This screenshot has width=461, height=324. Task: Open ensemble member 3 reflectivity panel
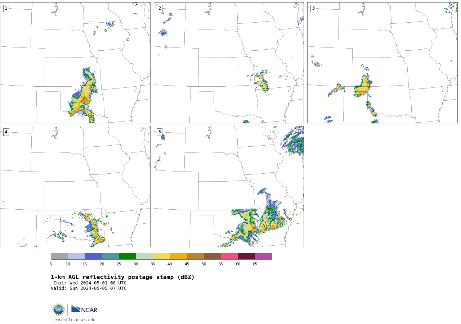coord(382,63)
